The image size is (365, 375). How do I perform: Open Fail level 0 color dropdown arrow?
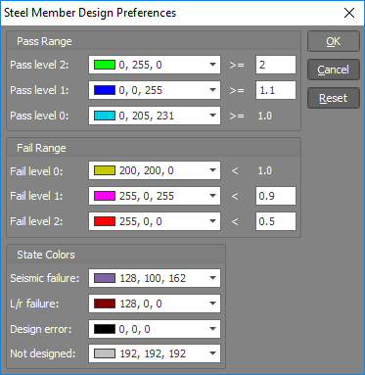tap(212, 170)
